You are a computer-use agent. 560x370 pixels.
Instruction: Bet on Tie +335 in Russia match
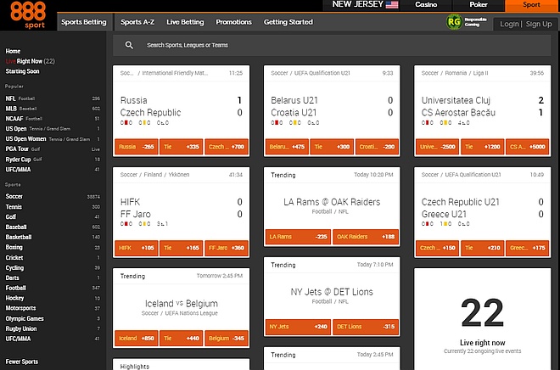click(182, 147)
